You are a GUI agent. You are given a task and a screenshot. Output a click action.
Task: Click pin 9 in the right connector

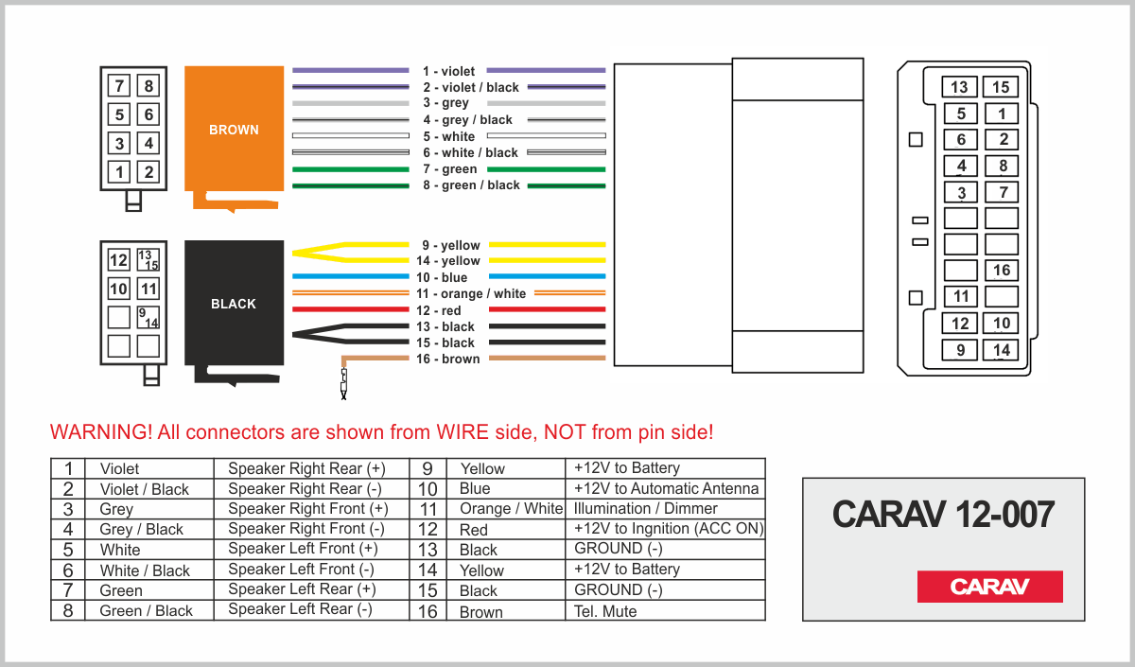tap(960, 350)
